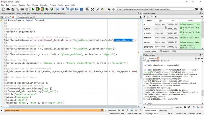204x115 pixels.
Task: Expand console find text dropdown
Action: (172, 107)
